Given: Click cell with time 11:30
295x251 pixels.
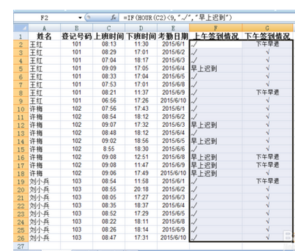Looking at the screenshot, I should click(x=141, y=44).
